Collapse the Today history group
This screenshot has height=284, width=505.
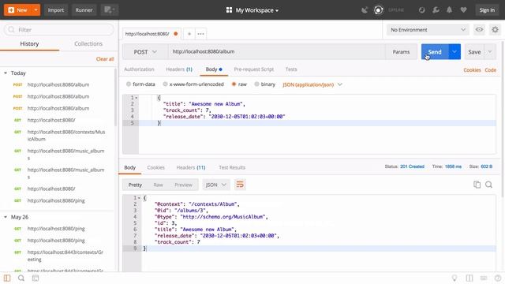[x=6, y=73]
